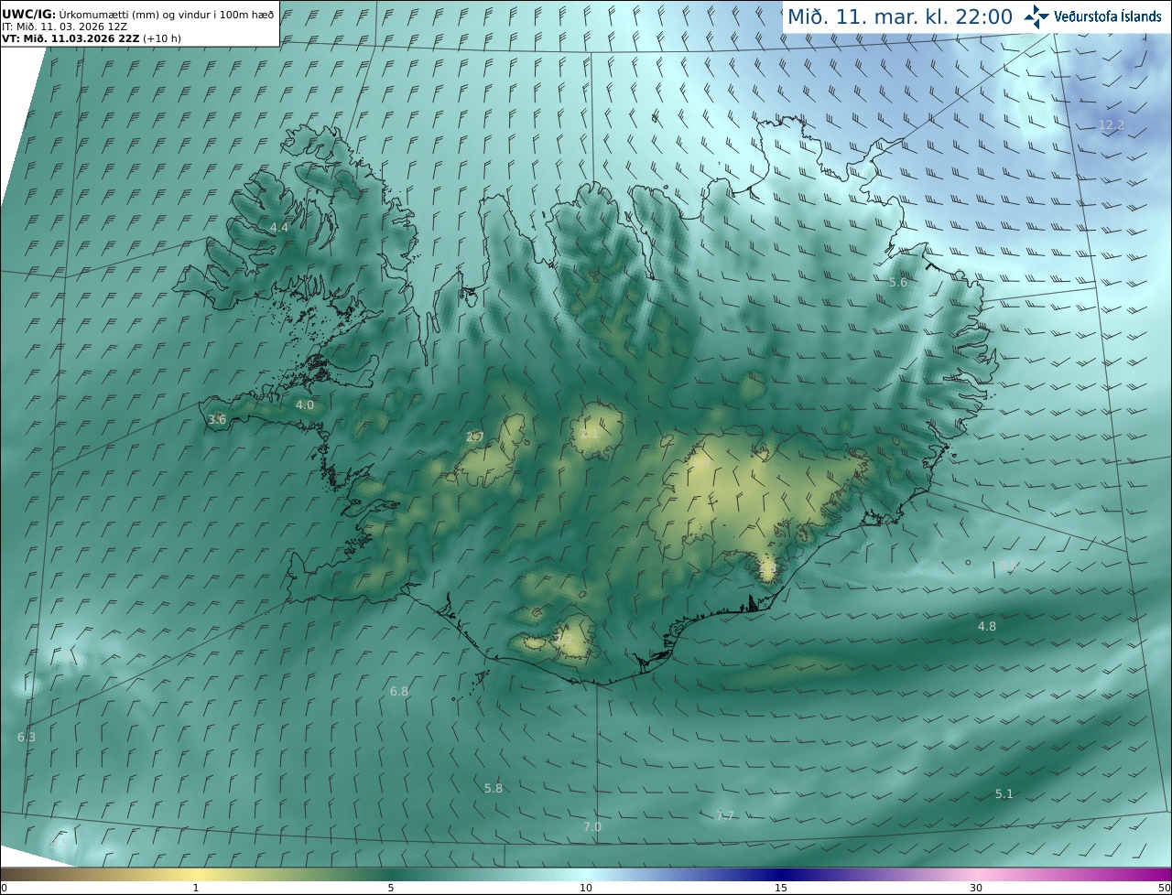Click the 5.1 value on the map
This screenshot has height=895, width=1172.
[x=1004, y=794]
